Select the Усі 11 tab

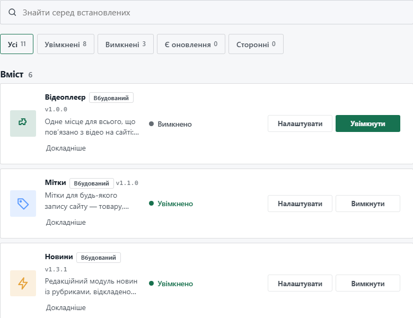pyautogui.click(x=17, y=44)
